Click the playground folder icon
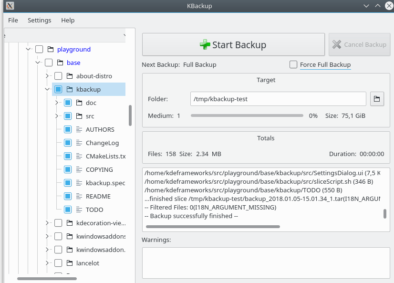Viewport: 394px width, 283px height. tap(50, 49)
